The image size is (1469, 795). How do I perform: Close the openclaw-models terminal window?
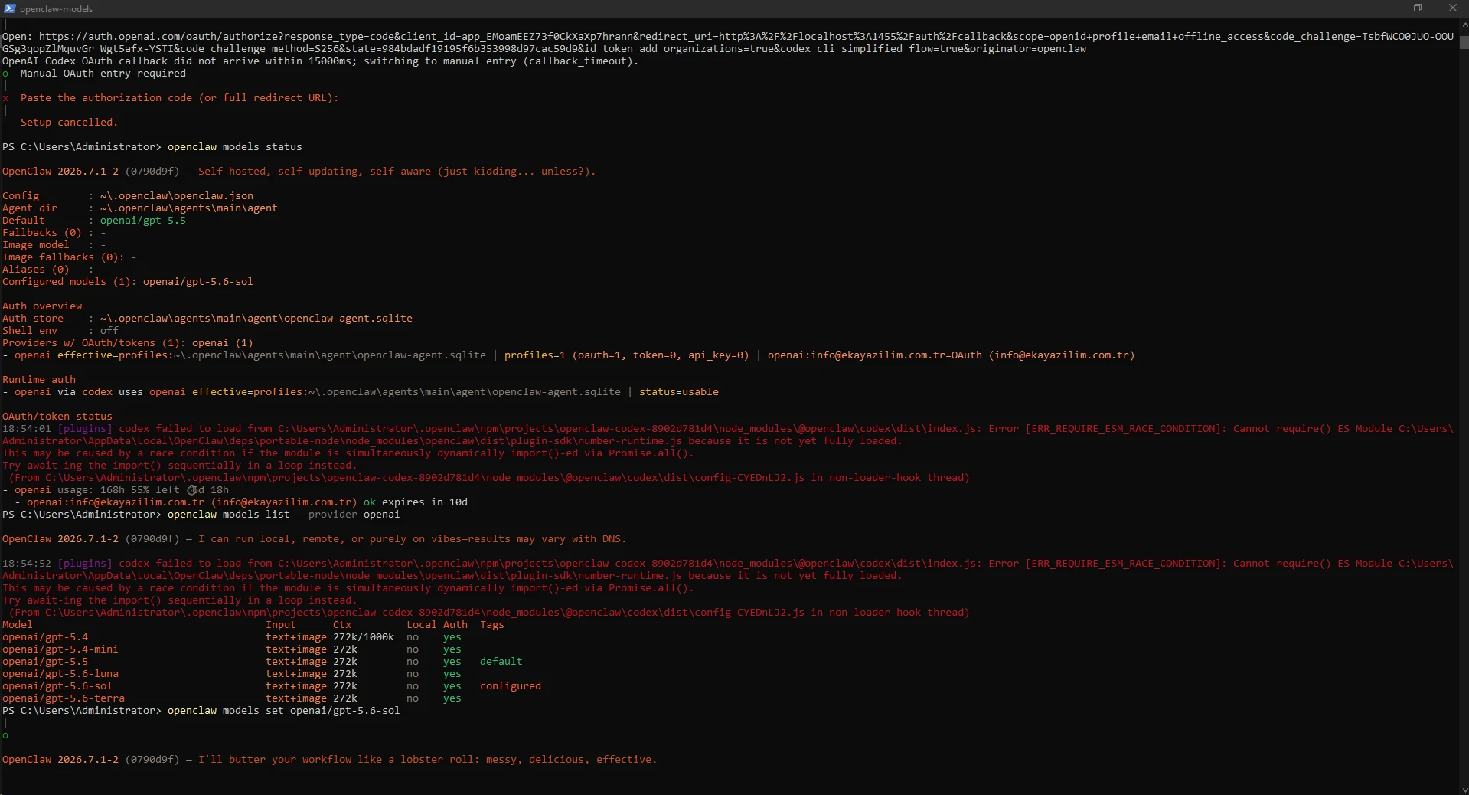tap(1452, 8)
